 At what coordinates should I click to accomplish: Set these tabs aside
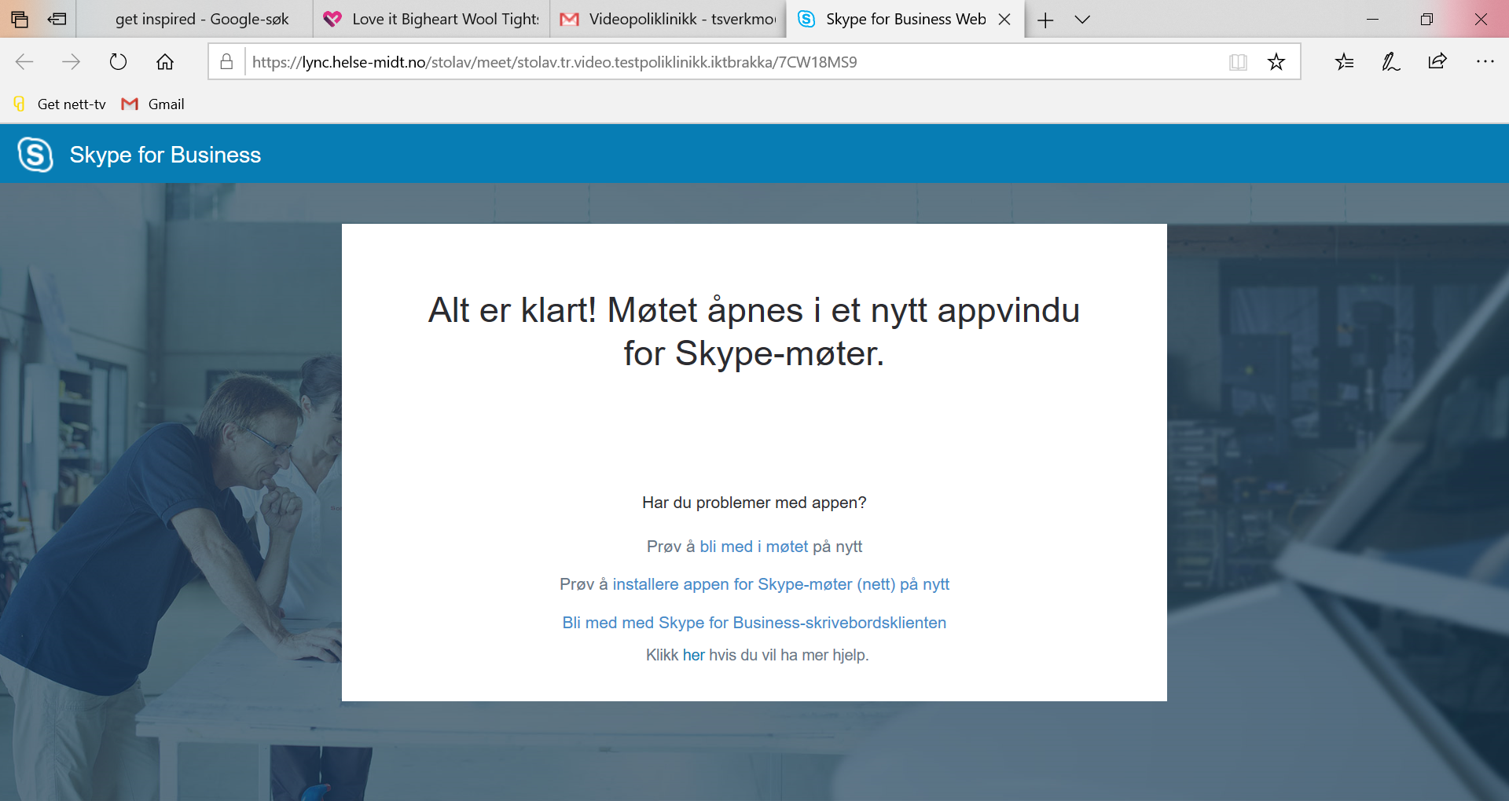[x=57, y=19]
